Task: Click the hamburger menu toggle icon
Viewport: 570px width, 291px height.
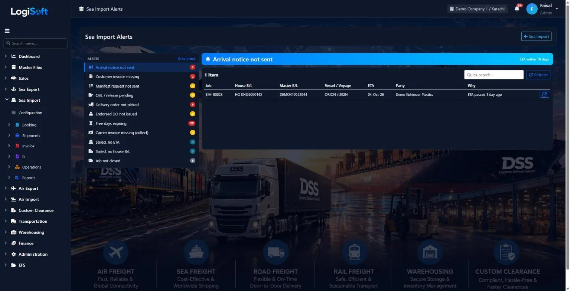Action: coord(7,31)
